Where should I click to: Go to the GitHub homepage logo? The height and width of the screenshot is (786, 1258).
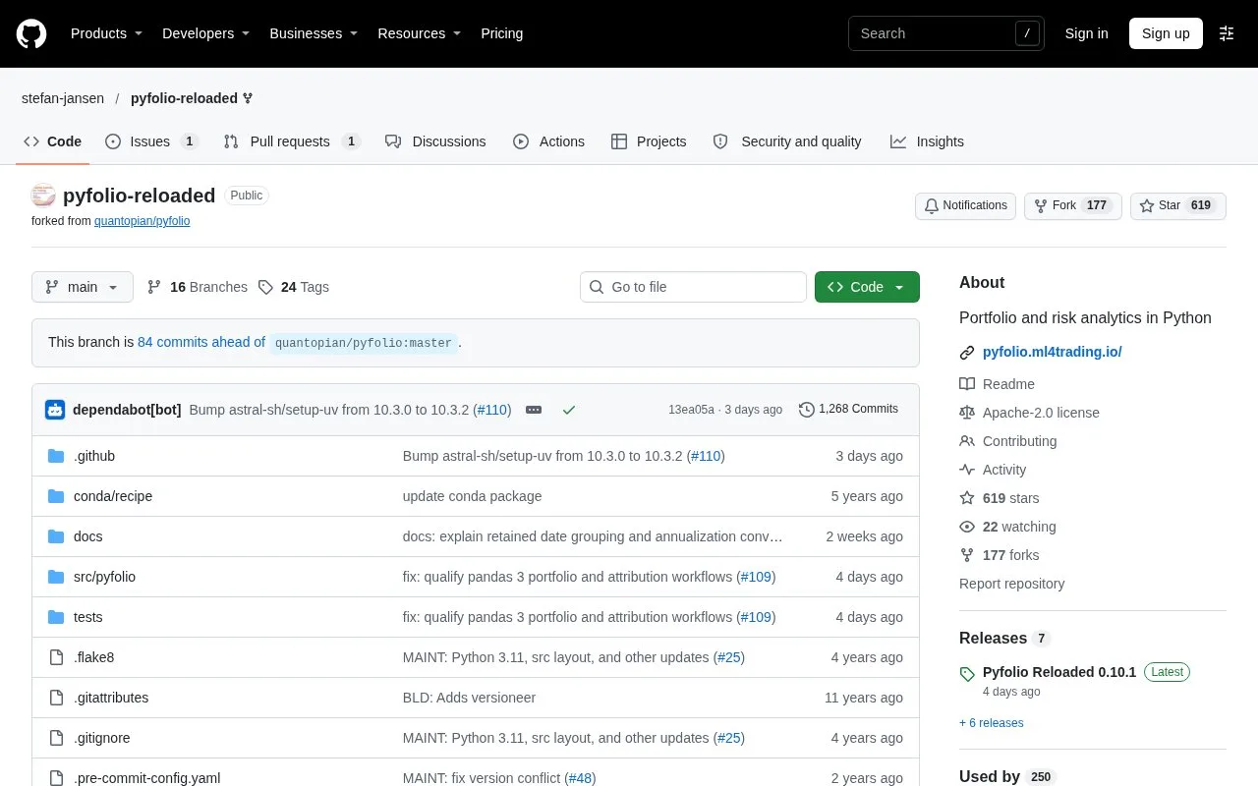pos(31,33)
